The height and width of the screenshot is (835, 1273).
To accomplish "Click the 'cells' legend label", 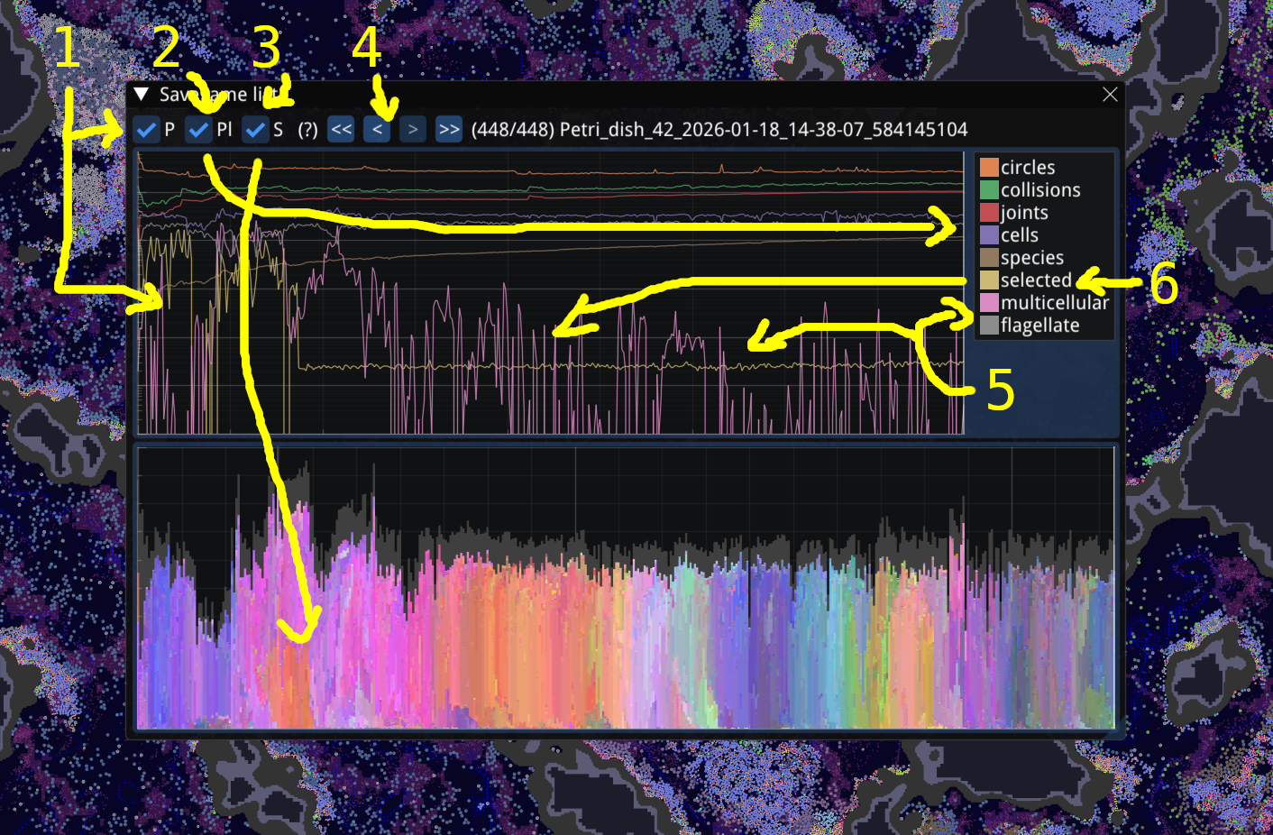I will pyautogui.click(x=1020, y=235).
